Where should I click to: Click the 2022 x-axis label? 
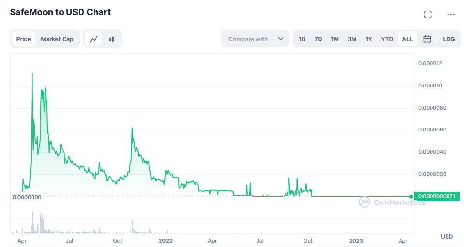click(x=165, y=241)
